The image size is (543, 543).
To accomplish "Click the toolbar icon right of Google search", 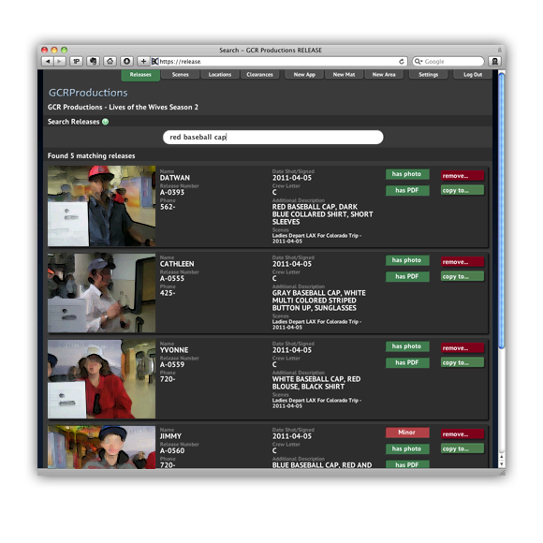I will coord(495,61).
